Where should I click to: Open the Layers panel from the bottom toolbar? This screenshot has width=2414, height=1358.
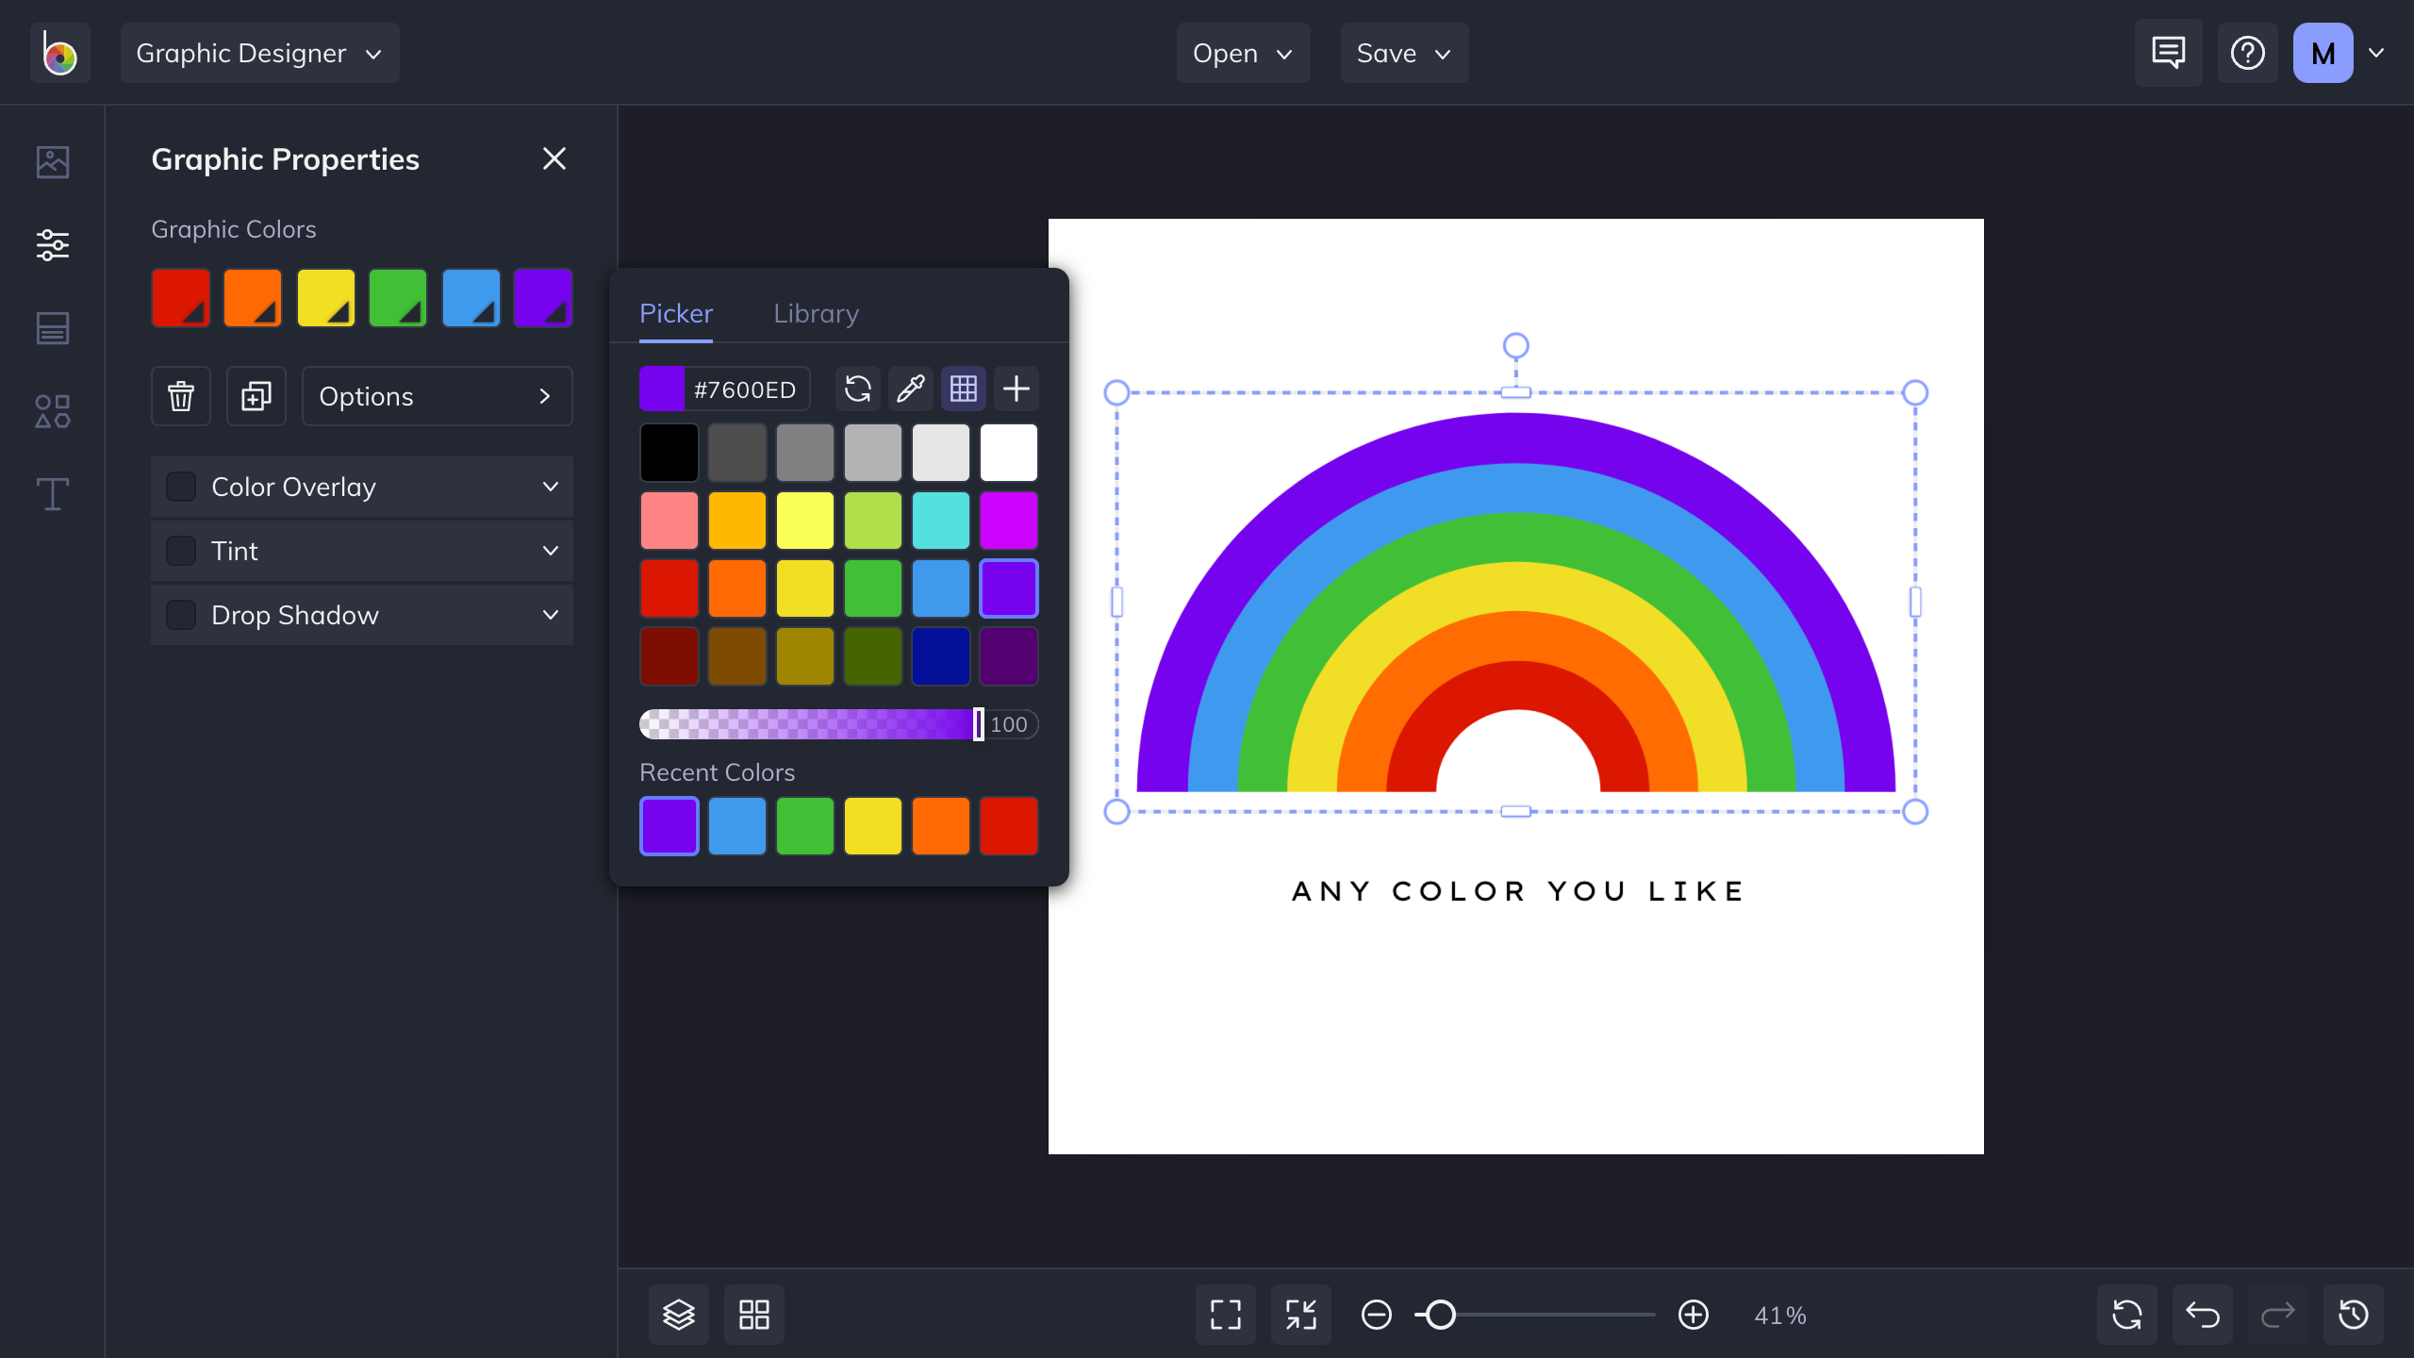pos(678,1314)
